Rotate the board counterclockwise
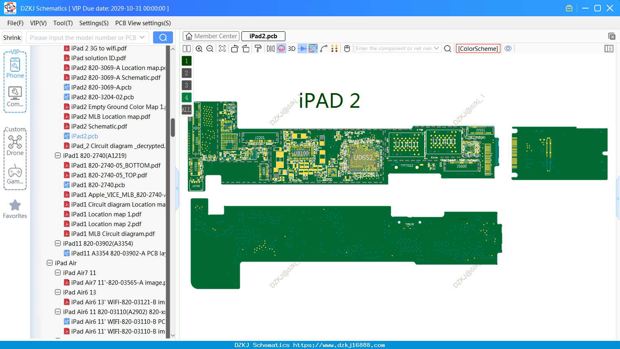Viewport: 620px width, 349px height. pos(234,49)
